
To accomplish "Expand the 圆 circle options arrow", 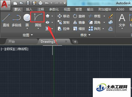I will click(27, 28).
